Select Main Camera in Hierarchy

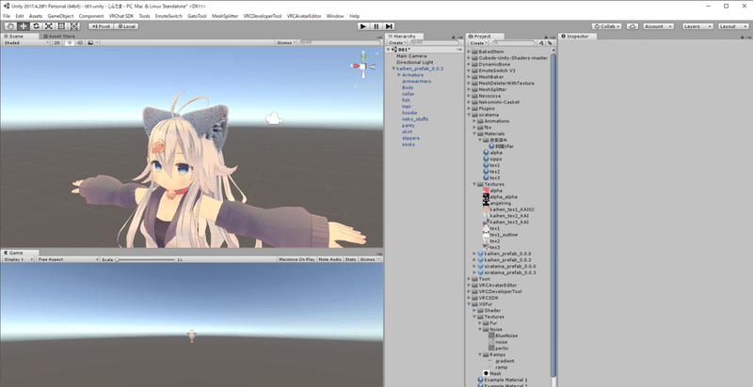411,56
